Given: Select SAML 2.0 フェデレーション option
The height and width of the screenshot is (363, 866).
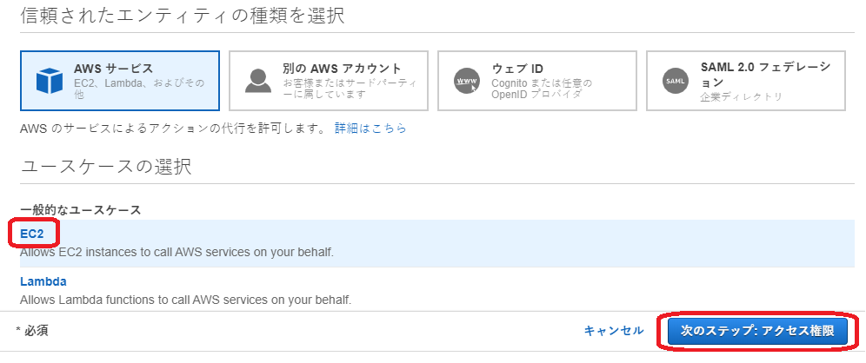Looking at the screenshot, I should coord(746,81).
